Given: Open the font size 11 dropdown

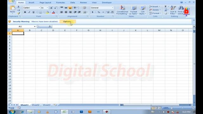Looking at the screenshot, I should click(x=47, y=8).
